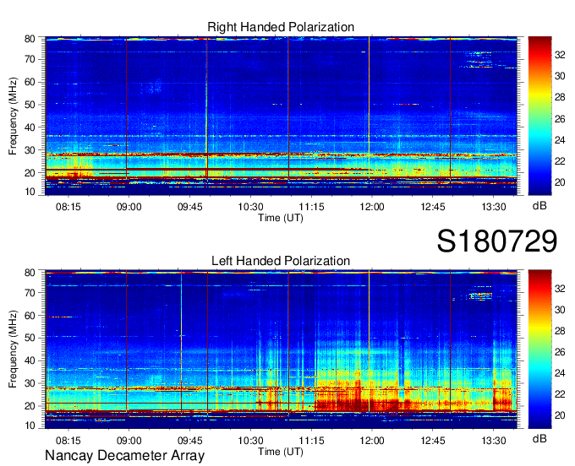Click 80 MHz tick on Left Handed frequency axis
Screen dimensions: 575x466
click(30, 273)
